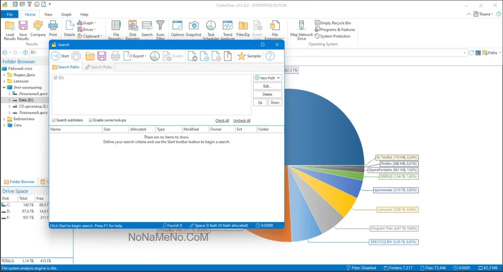The image size is (503, 272).
Task: Click the Search help question icon
Action: pyautogui.click(x=270, y=56)
